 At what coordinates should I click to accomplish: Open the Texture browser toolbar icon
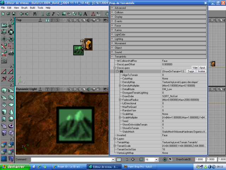64,14
